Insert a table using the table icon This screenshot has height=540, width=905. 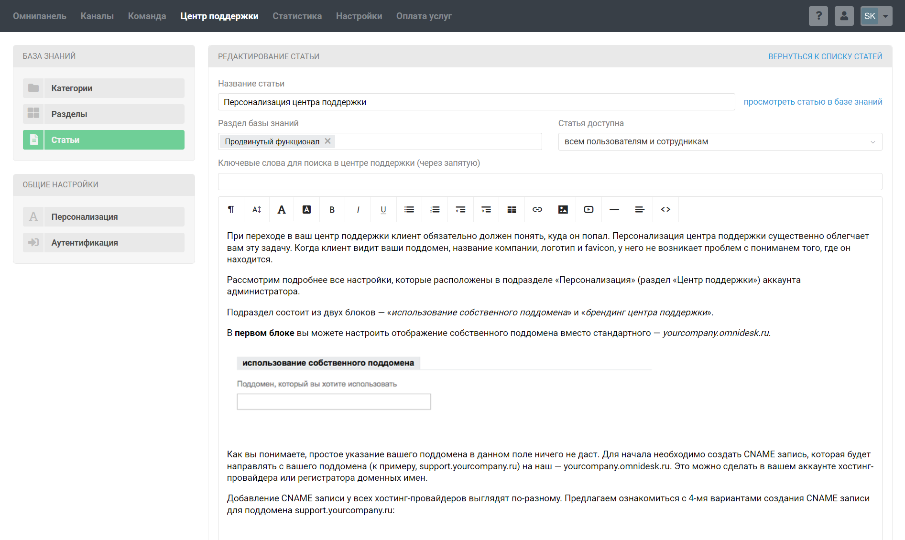[512, 210]
